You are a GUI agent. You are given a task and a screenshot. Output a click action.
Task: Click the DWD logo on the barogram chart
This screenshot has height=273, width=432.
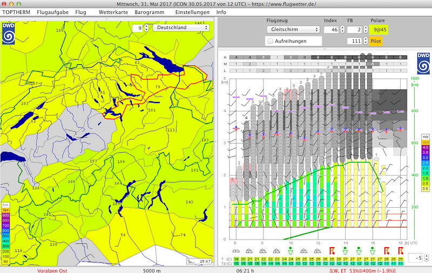pos(423,64)
